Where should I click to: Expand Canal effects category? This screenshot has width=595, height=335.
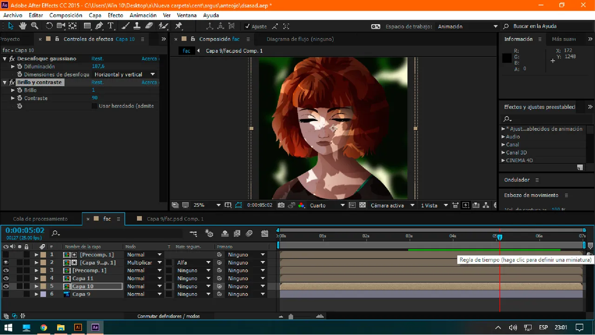click(x=503, y=145)
